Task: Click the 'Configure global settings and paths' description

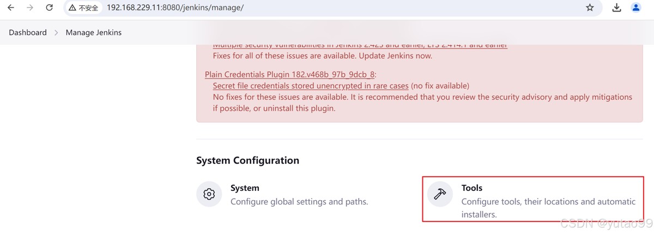Action: click(299, 201)
